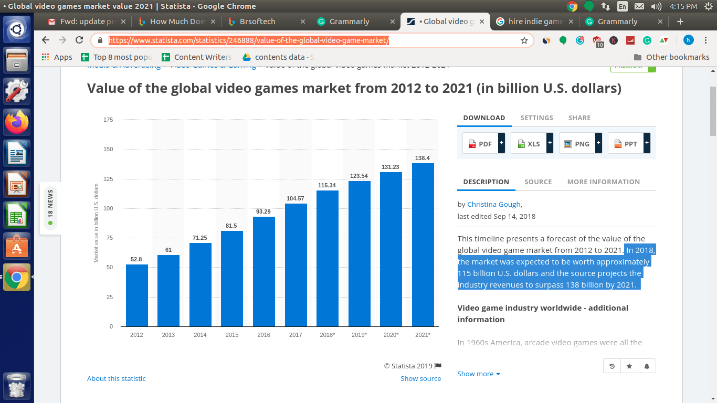Expand PDF download options plus
This screenshot has height=403, width=717.
tap(501, 143)
